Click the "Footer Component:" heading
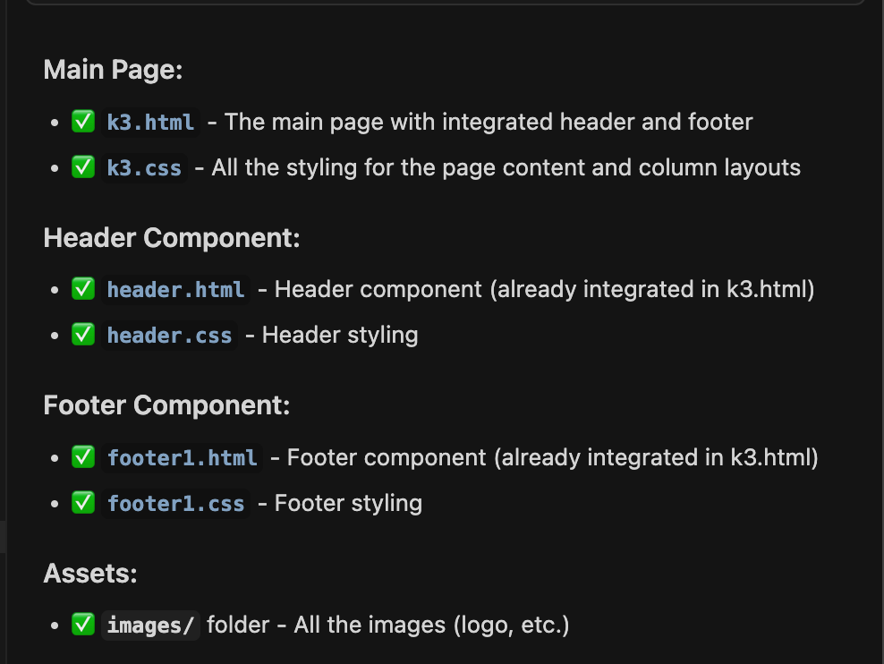This screenshot has width=884, height=664. [166, 405]
